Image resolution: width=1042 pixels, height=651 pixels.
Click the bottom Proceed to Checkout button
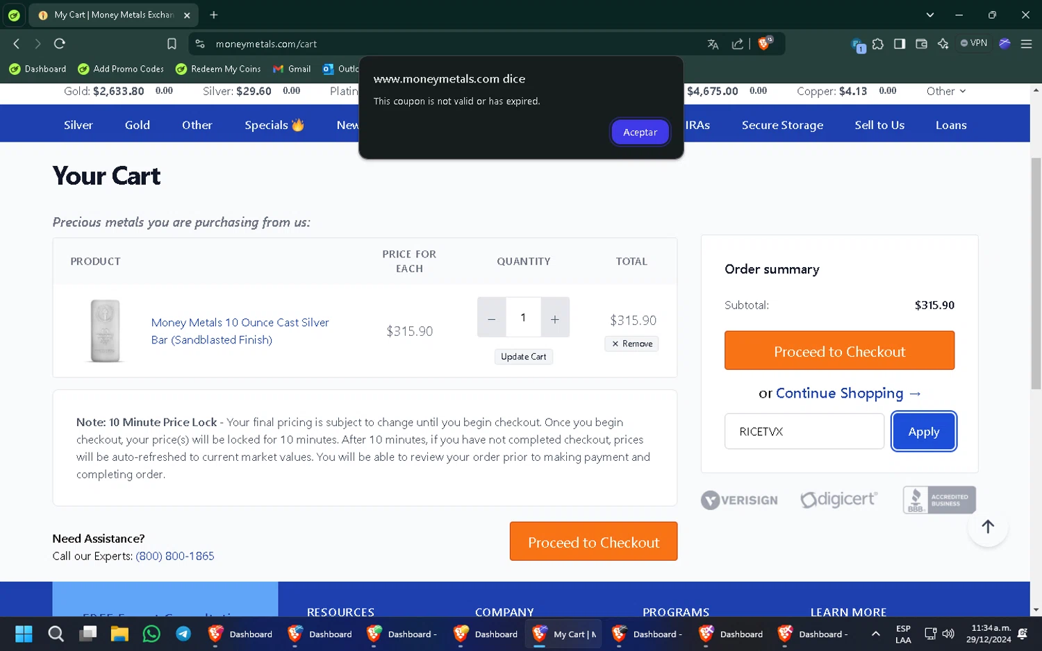[x=593, y=541]
